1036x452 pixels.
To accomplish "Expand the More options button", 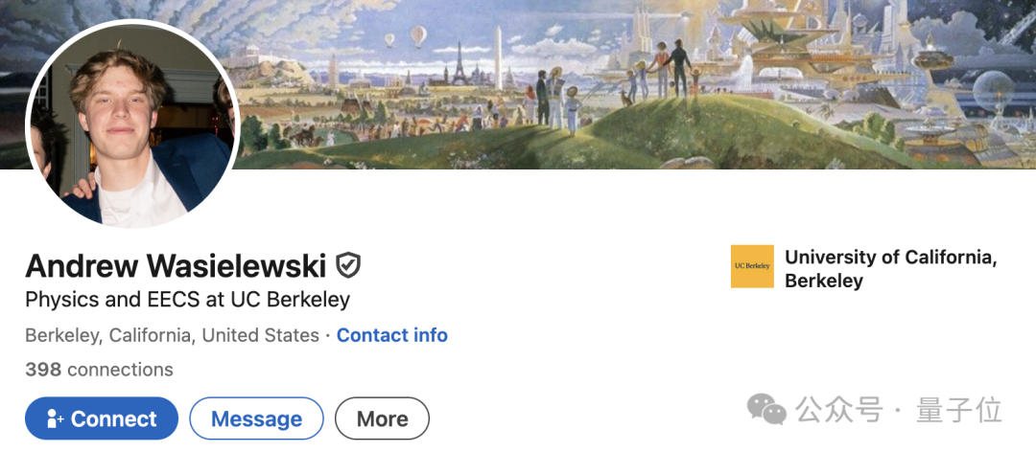I will coord(382,418).
